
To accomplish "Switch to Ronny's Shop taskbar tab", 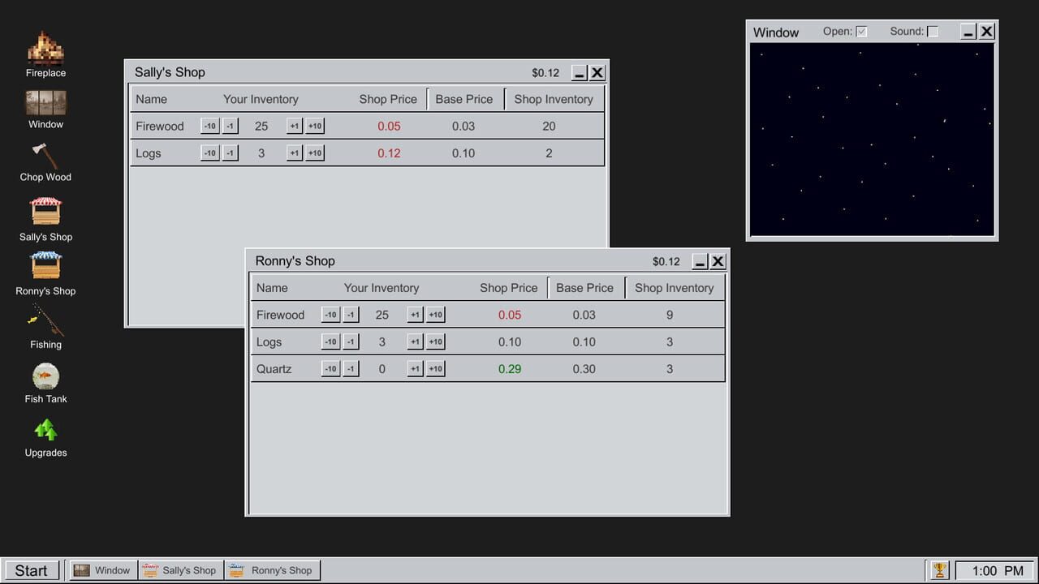I will 272,570.
